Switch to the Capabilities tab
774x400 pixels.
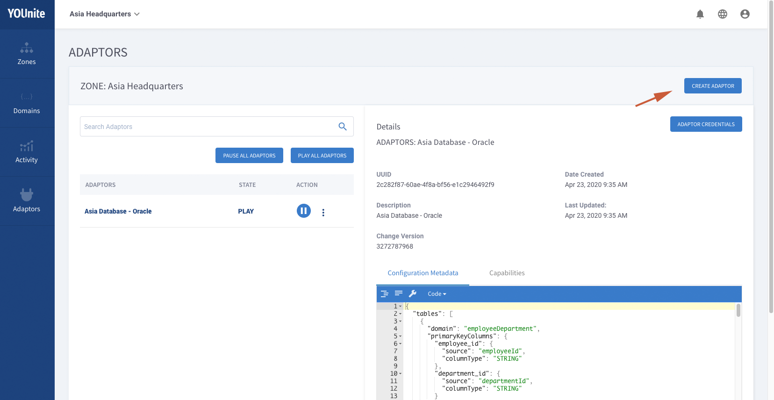[507, 273]
